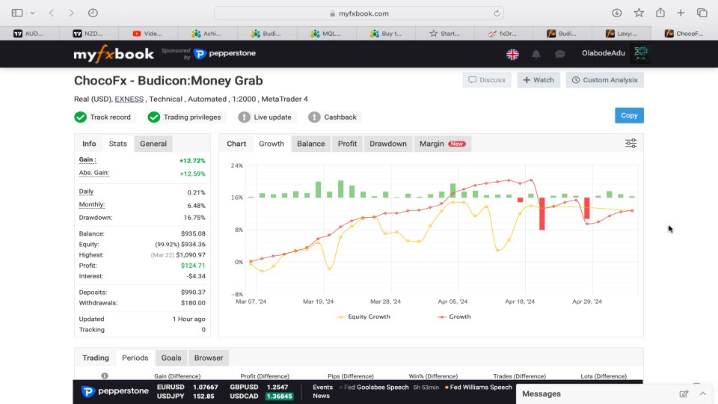This screenshot has width=718, height=404.
Task: Click the Trading privileges verified checkmark
Action: tap(154, 117)
